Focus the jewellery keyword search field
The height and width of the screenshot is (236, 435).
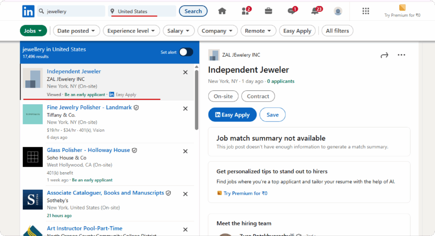71,11
